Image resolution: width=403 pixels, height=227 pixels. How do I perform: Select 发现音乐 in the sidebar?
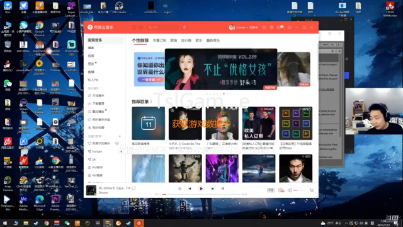point(105,40)
